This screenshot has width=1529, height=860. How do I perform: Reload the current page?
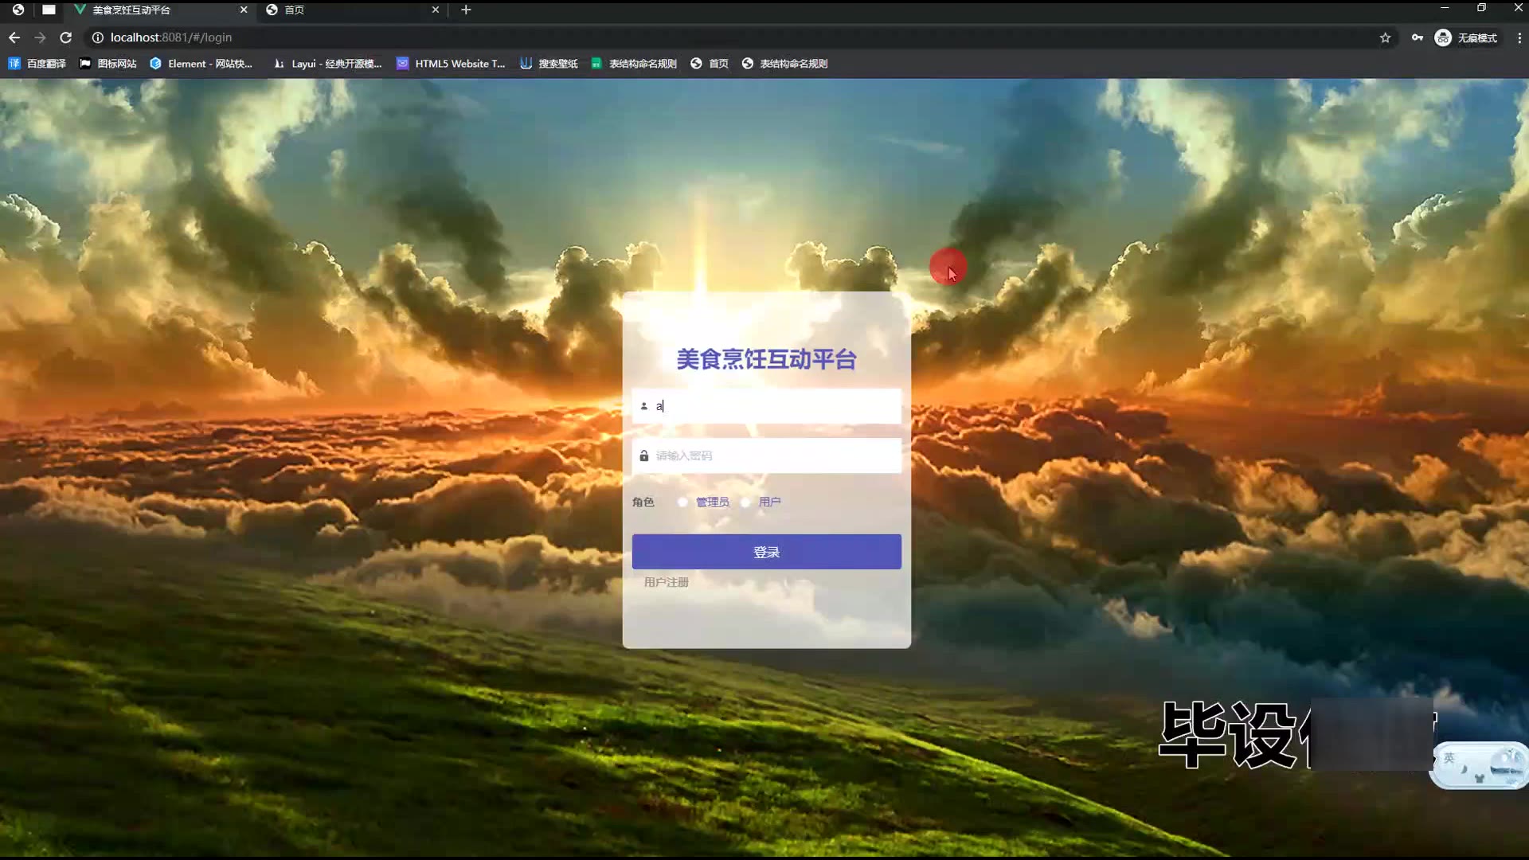(66, 37)
